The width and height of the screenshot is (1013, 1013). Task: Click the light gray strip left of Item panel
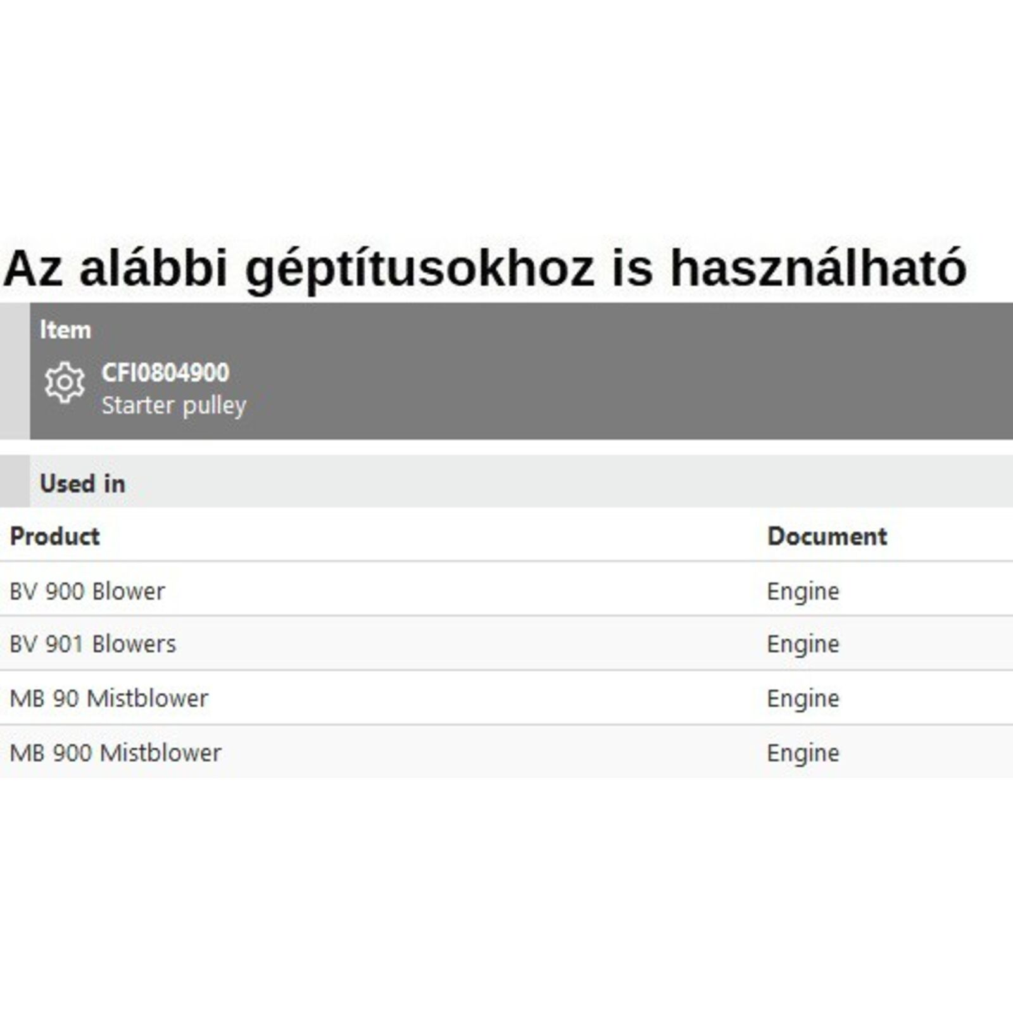15,371
